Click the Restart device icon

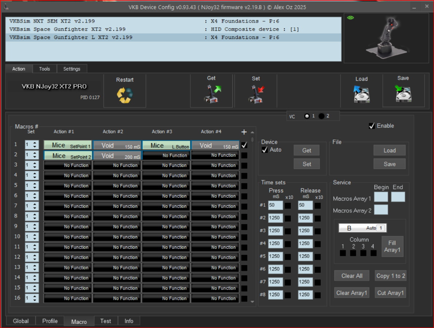(125, 95)
